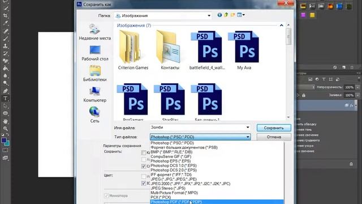
Task: Select the Zoom magnifier tool
Action: pos(5,129)
